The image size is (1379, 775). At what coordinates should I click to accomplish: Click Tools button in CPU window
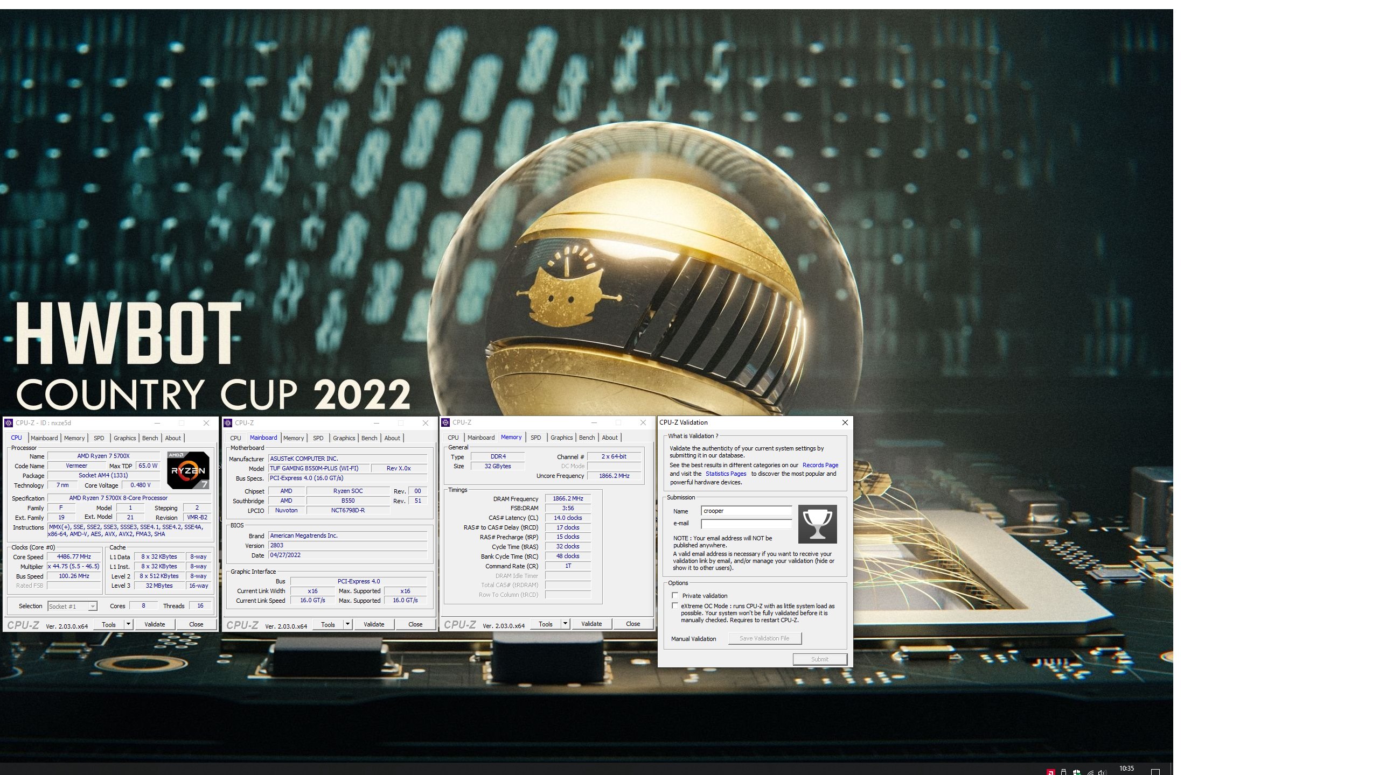point(109,624)
